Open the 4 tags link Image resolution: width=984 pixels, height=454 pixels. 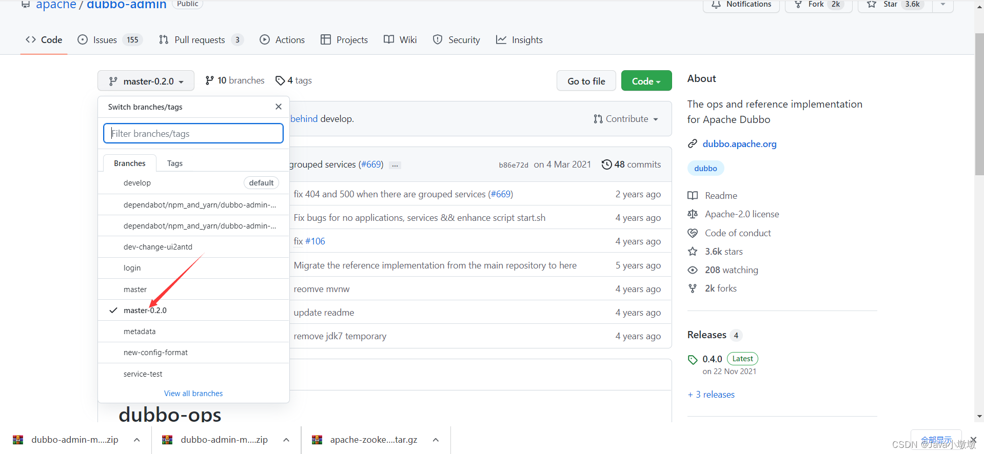[293, 80]
